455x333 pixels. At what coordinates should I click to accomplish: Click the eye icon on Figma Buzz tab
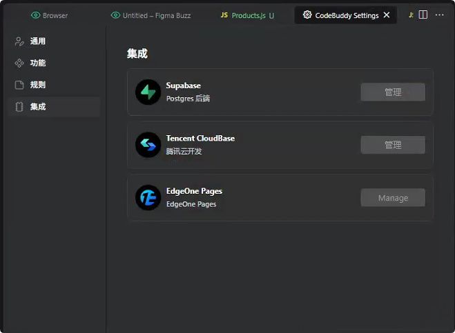115,15
